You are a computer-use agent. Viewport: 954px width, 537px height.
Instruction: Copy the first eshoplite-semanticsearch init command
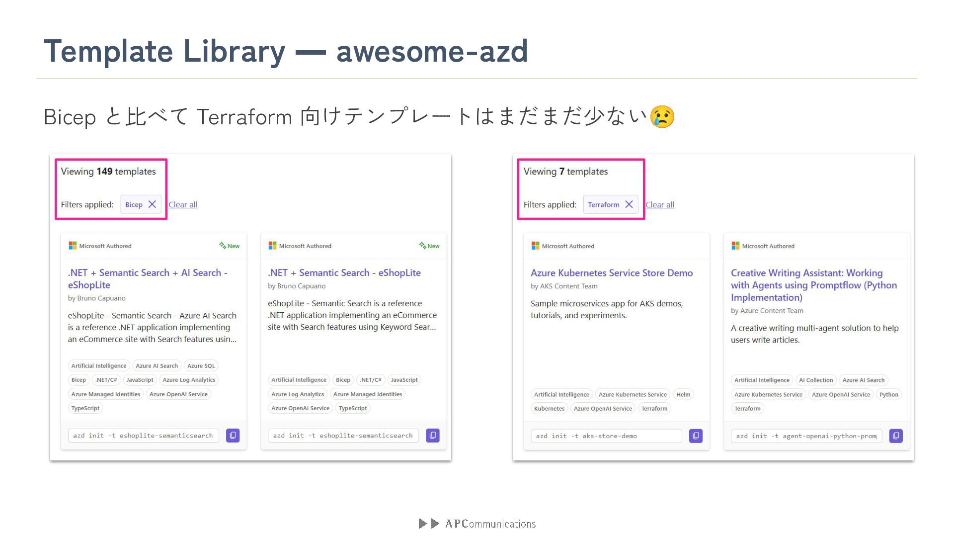pos(233,435)
